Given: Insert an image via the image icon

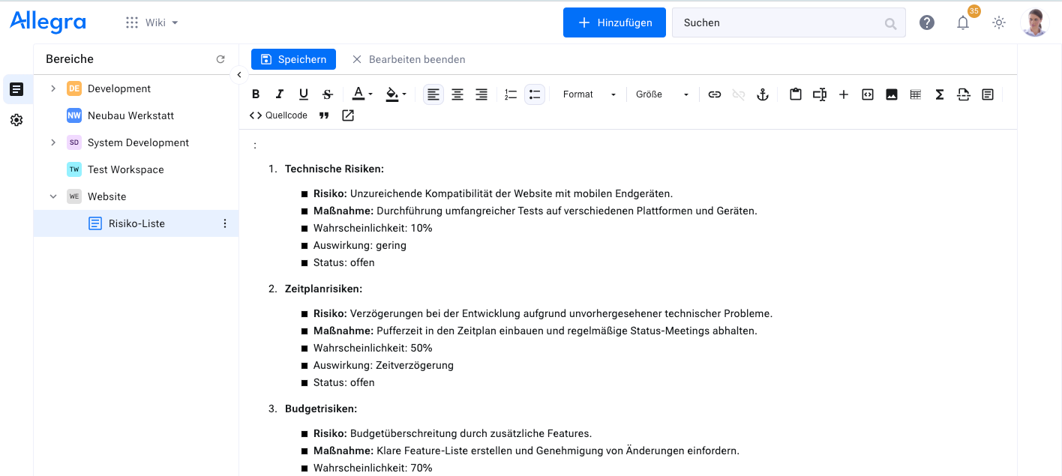Looking at the screenshot, I should pos(892,94).
